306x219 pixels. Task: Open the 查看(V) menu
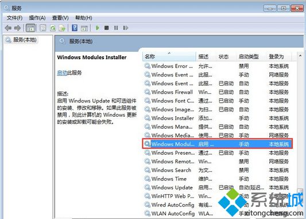(60, 18)
